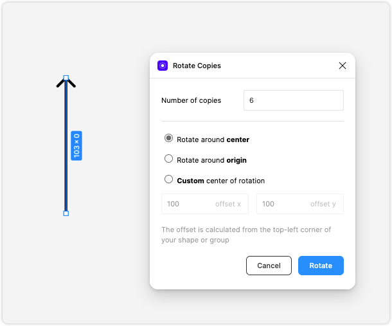Image resolution: width=392 pixels, height=326 pixels.
Task: Select the Rotate around center radio button
Action: tap(168, 138)
